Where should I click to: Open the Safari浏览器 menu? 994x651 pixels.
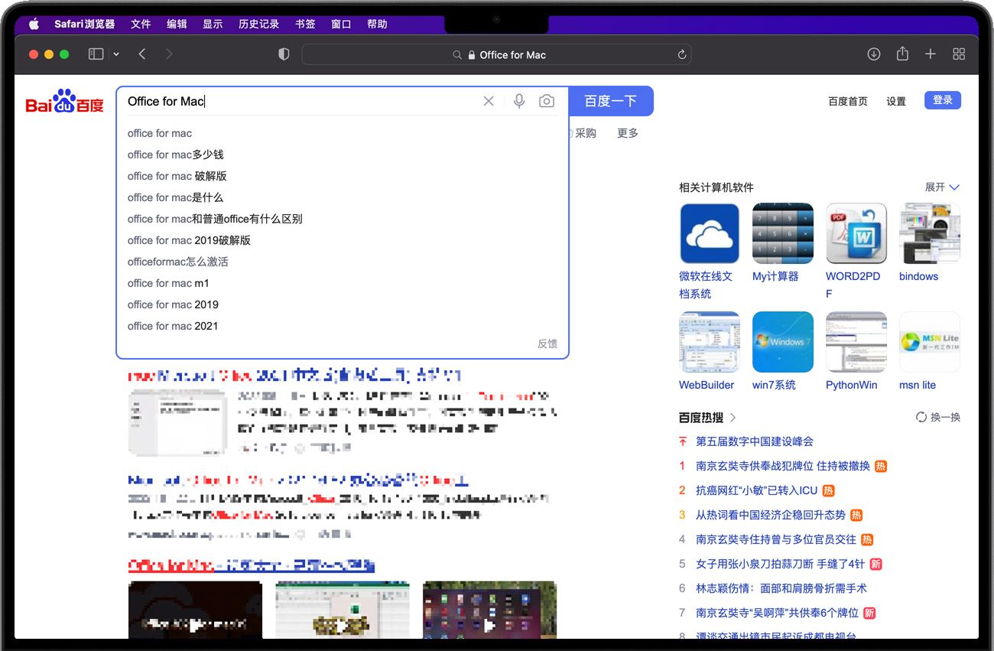click(x=84, y=24)
